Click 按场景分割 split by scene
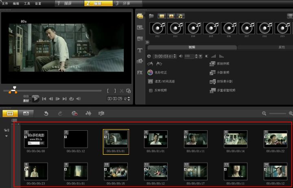Viewport: 293px width, 188px height. coord(221,82)
